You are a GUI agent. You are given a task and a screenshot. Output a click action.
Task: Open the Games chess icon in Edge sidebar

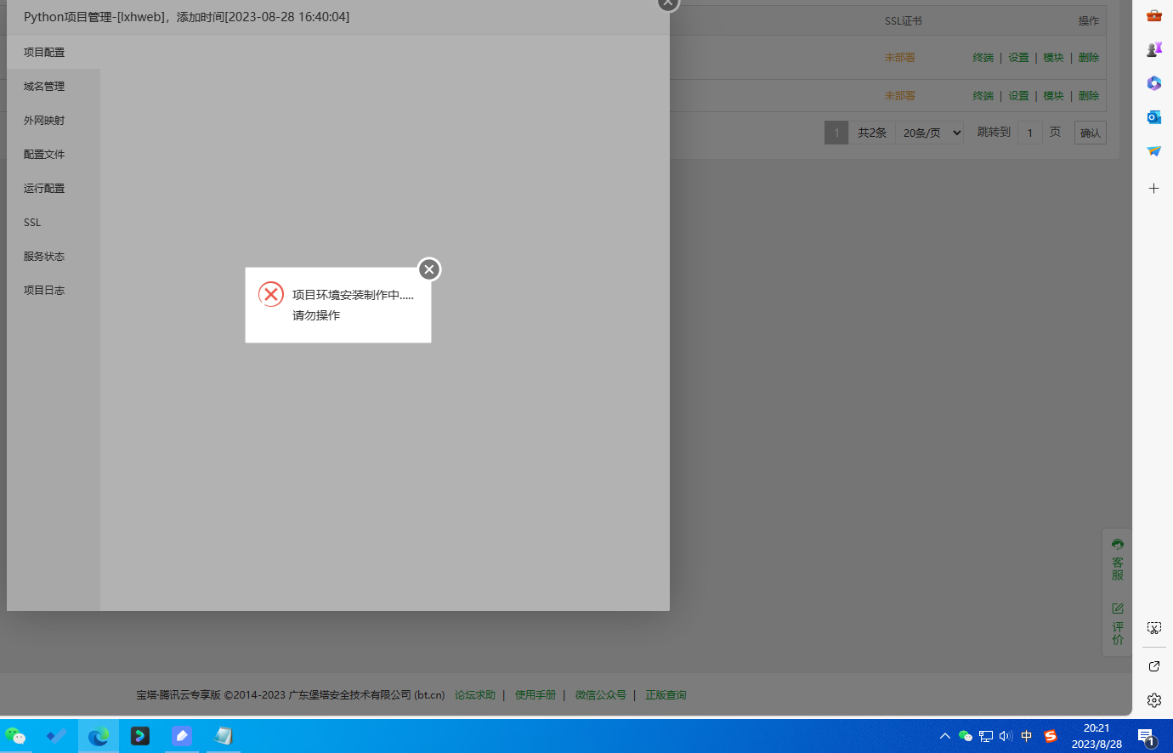[x=1153, y=49]
